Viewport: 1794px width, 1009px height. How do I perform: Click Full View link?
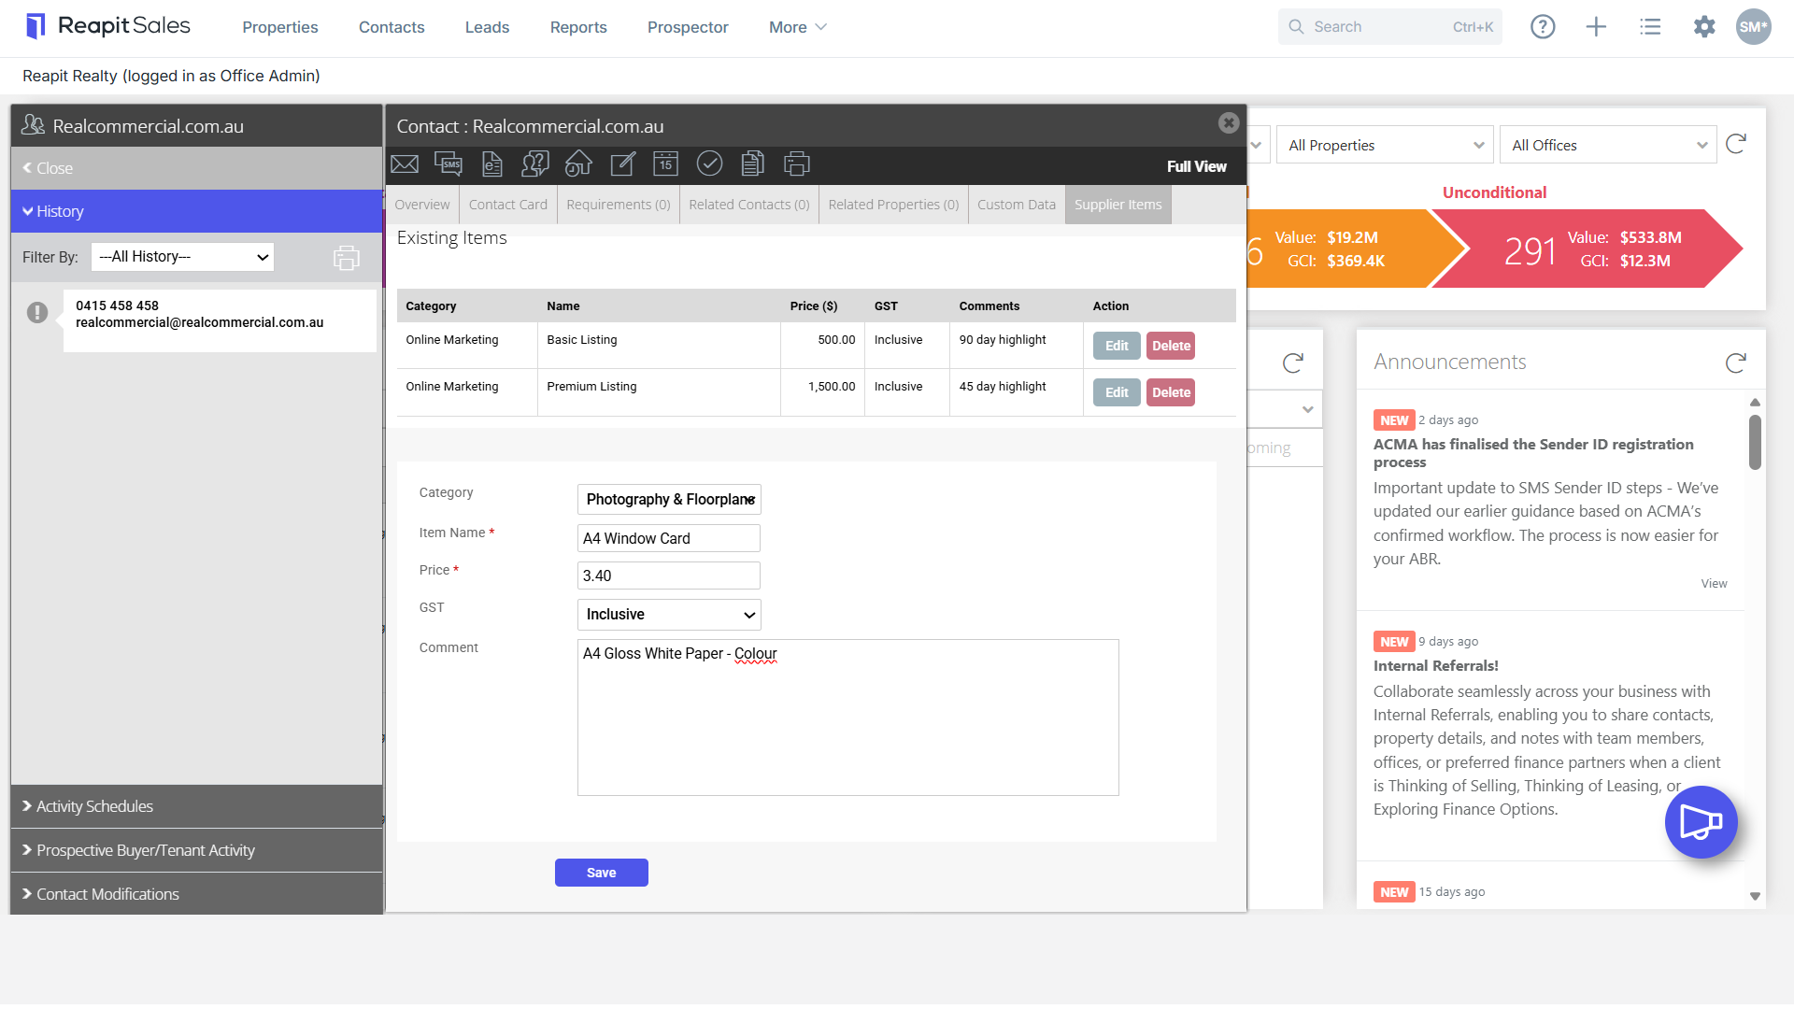(1197, 166)
